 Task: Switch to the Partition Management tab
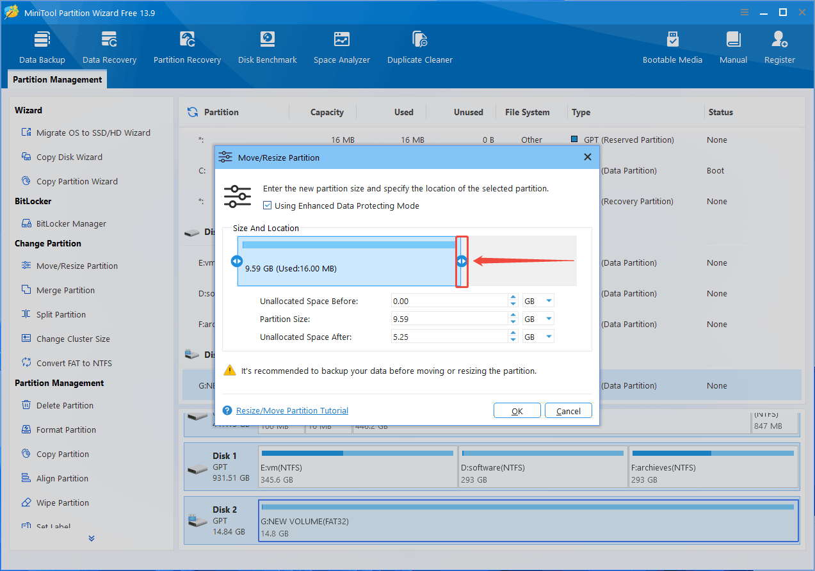(x=58, y=79)
